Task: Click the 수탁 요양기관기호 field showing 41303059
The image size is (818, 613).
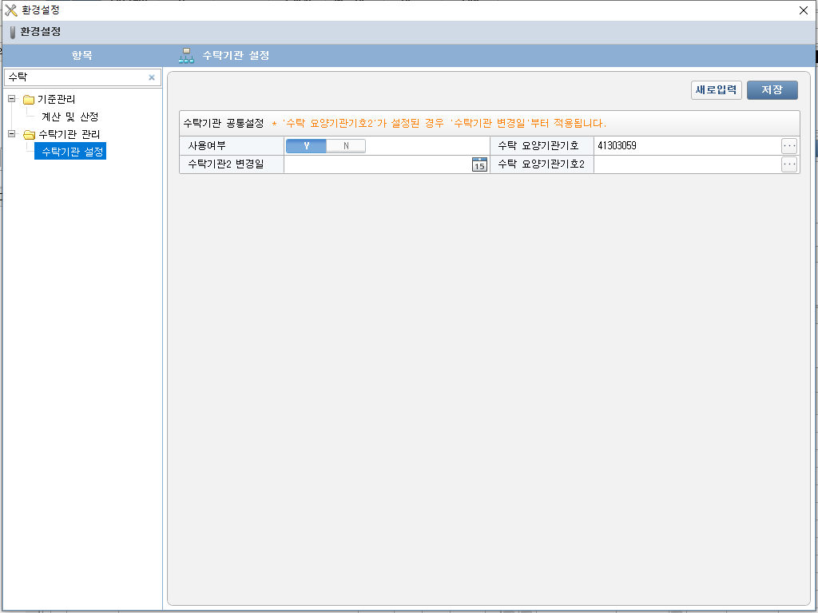Action: (685, 146)
